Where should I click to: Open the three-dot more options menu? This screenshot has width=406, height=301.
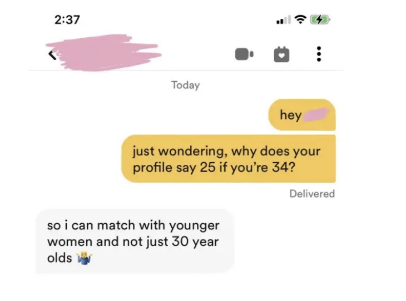coord(319,54)
